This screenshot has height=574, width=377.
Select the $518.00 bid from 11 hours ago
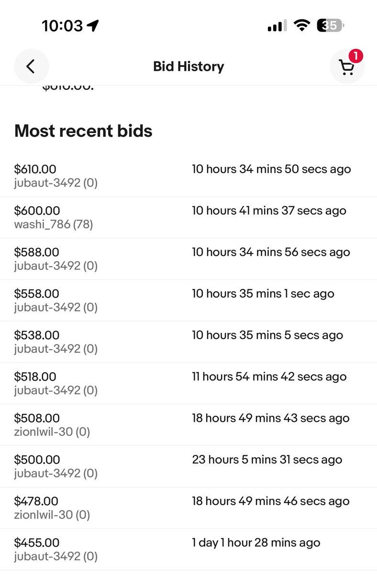point(188,384)
